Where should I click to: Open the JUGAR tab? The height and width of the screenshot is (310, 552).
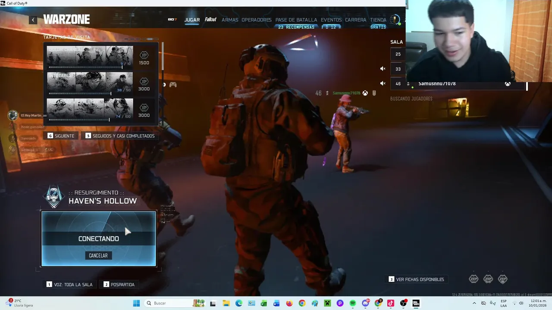pos(192,20)
